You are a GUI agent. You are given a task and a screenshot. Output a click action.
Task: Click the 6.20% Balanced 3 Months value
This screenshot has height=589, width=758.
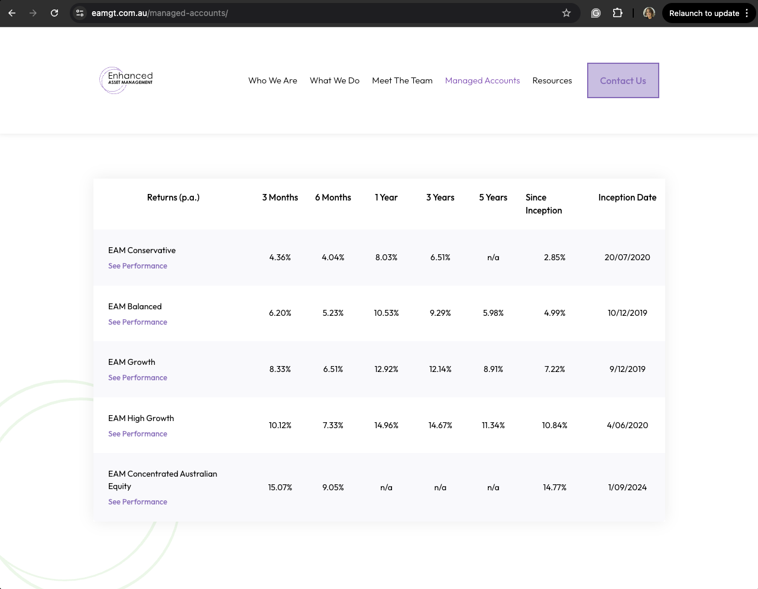280,313
